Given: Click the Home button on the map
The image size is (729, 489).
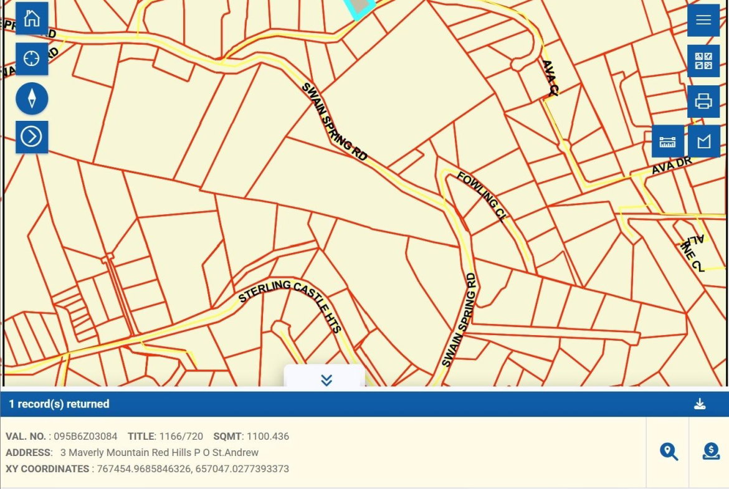Looking at the screenshot, I should pyautogui.click(x=31, y=19).
